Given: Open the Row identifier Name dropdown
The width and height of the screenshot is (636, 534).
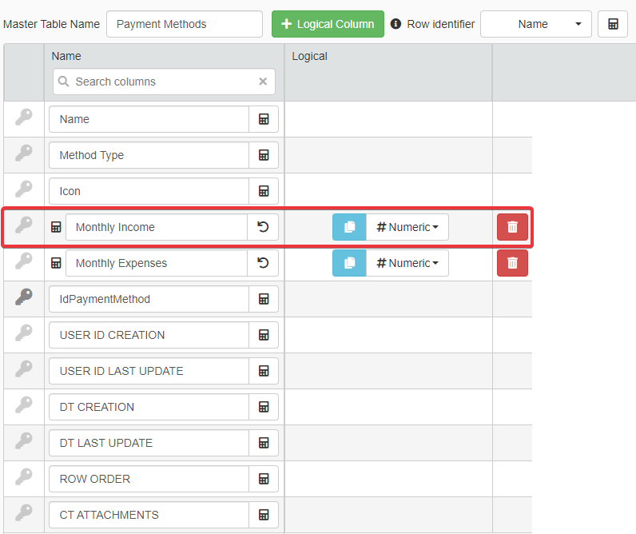Looking at the screenshot, I should 536,24.
